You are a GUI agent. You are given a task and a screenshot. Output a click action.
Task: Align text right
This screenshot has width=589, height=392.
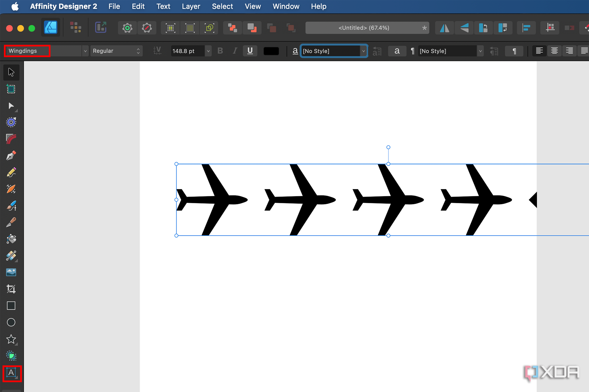tap(569, 51)
